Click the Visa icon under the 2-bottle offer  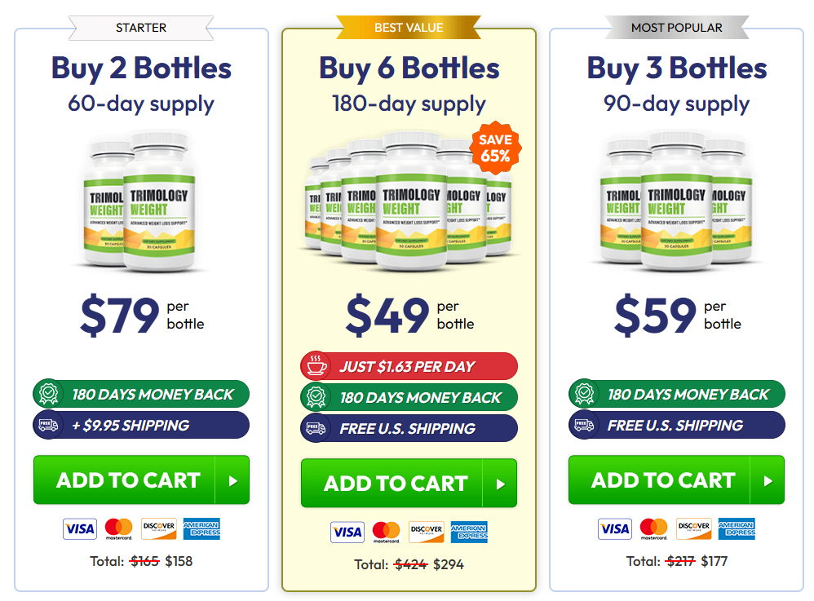coord(79,528)
